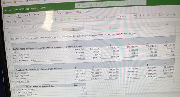180x97 pixels.
Task: Select the Year 4 Capital Spending $13,500,000
Action: click(x=151, y=71)
